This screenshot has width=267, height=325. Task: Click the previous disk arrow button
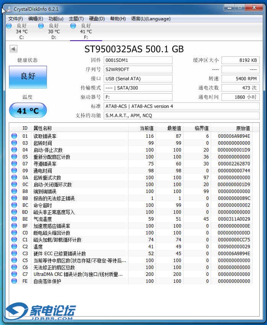point(13,49)
